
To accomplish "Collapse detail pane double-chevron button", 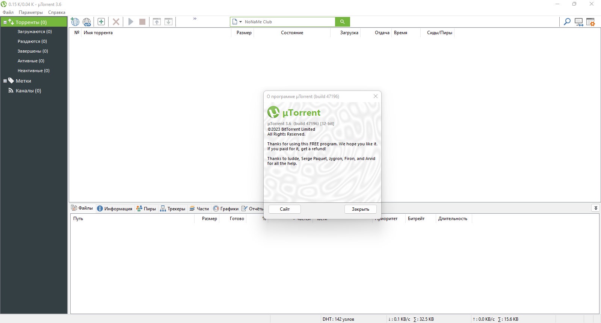I will click(595, 208).
